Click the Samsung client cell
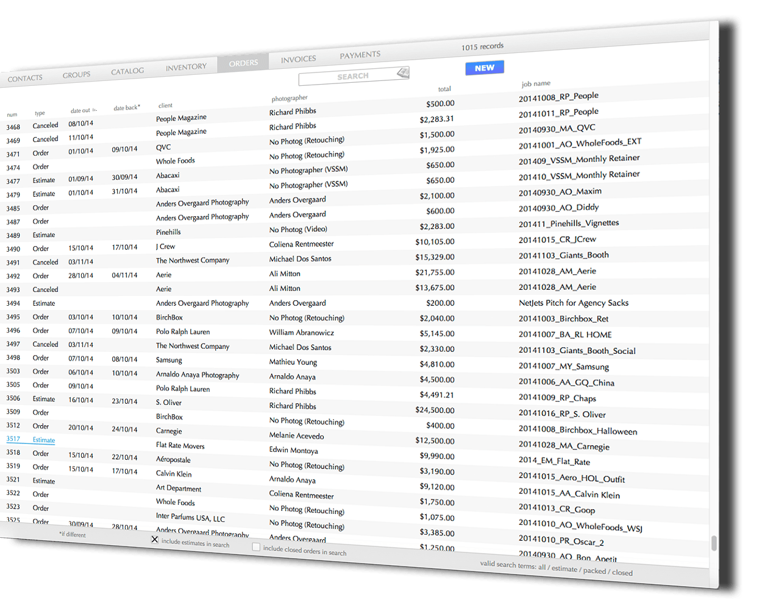Screen dimensions: 762x609 169,360
